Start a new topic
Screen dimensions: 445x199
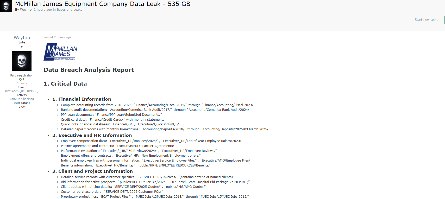426,20
